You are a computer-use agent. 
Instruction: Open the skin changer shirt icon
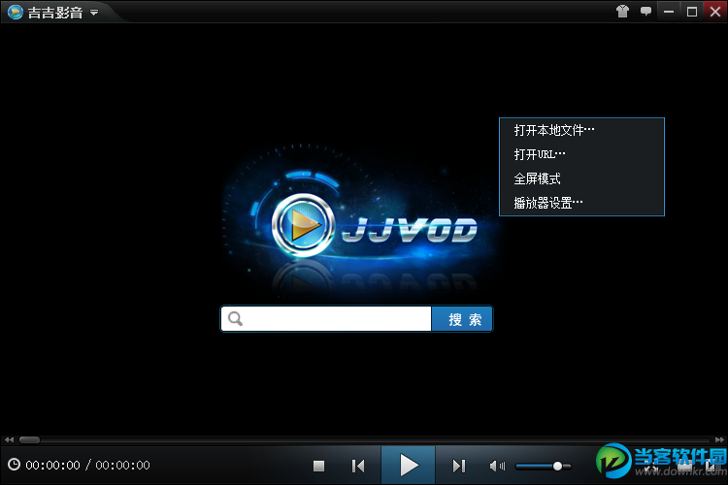(x=622, y=11)
